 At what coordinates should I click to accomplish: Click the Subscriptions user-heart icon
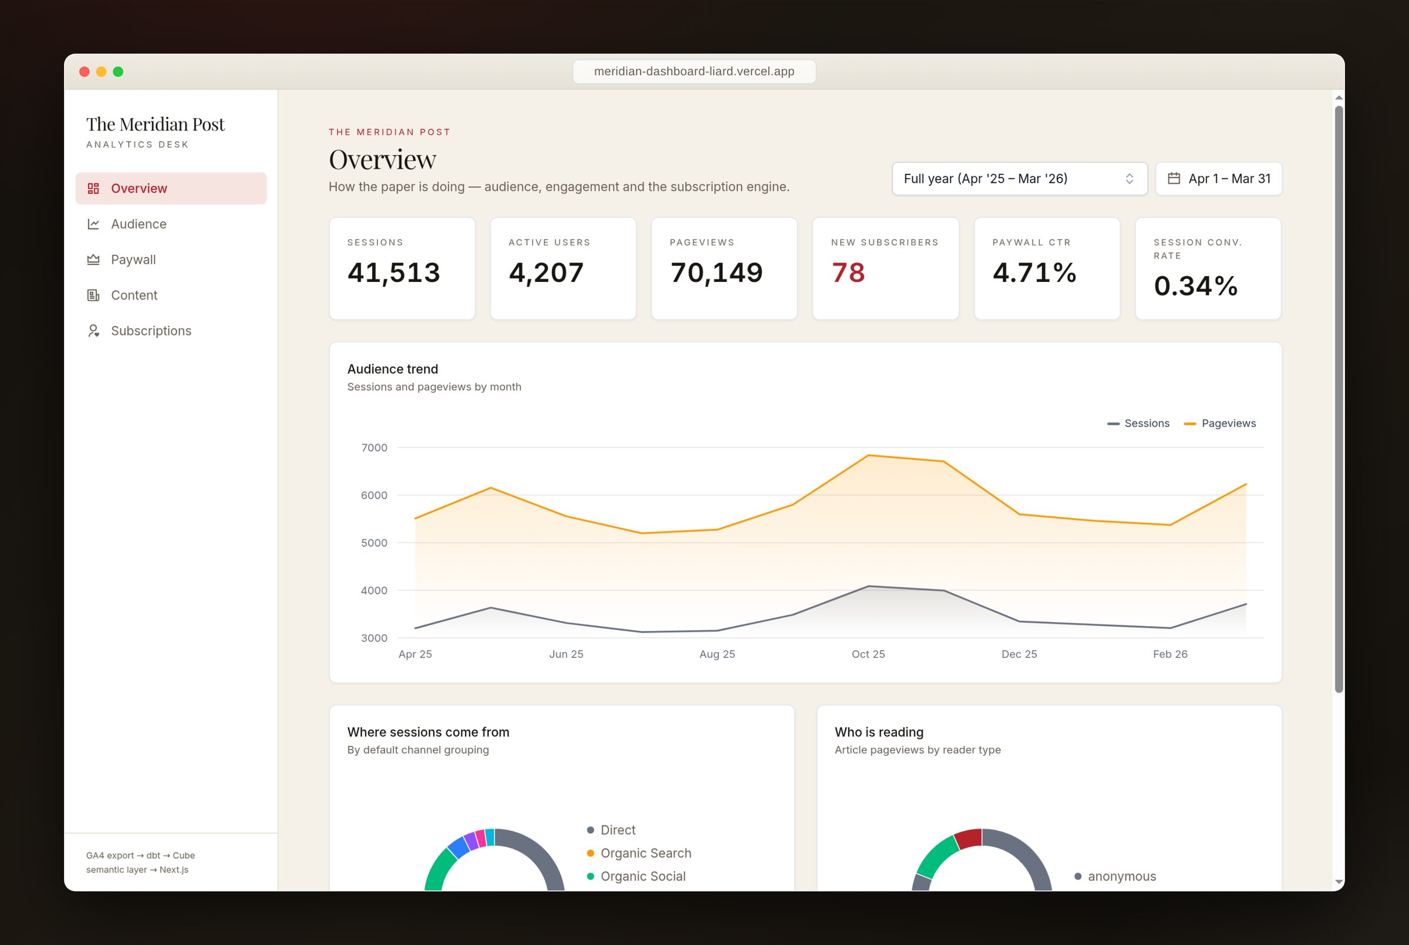tap(93, 331)
